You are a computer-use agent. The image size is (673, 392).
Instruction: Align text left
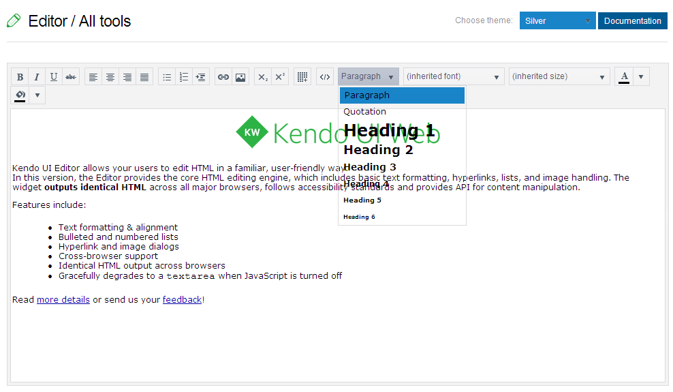click(x=93, y=77)
